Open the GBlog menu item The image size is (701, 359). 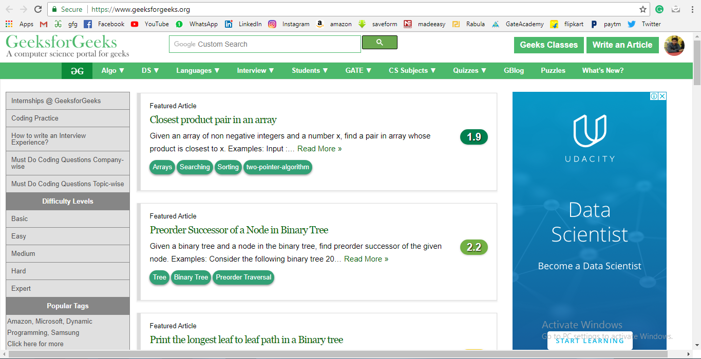click(514, 71)
